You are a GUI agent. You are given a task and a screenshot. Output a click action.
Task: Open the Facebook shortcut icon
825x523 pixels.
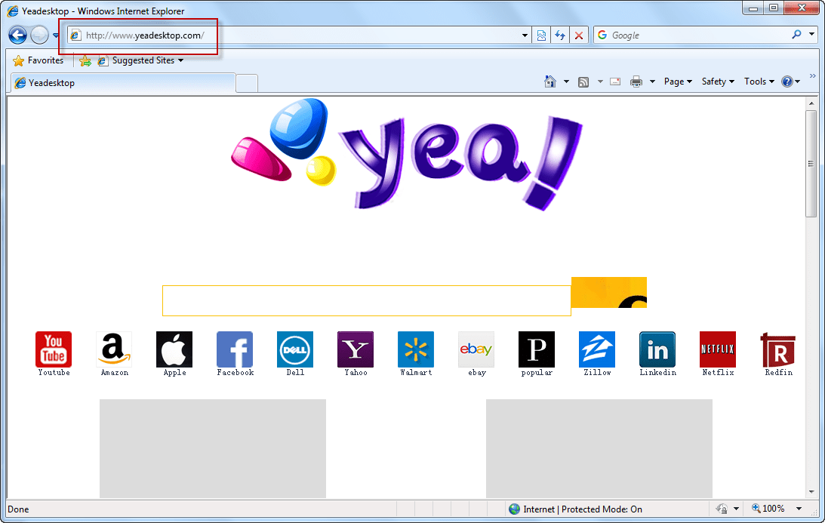pyautogui.click(x=235, y=349)
